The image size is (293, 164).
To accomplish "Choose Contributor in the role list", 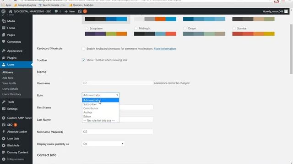I will point(101,108).
